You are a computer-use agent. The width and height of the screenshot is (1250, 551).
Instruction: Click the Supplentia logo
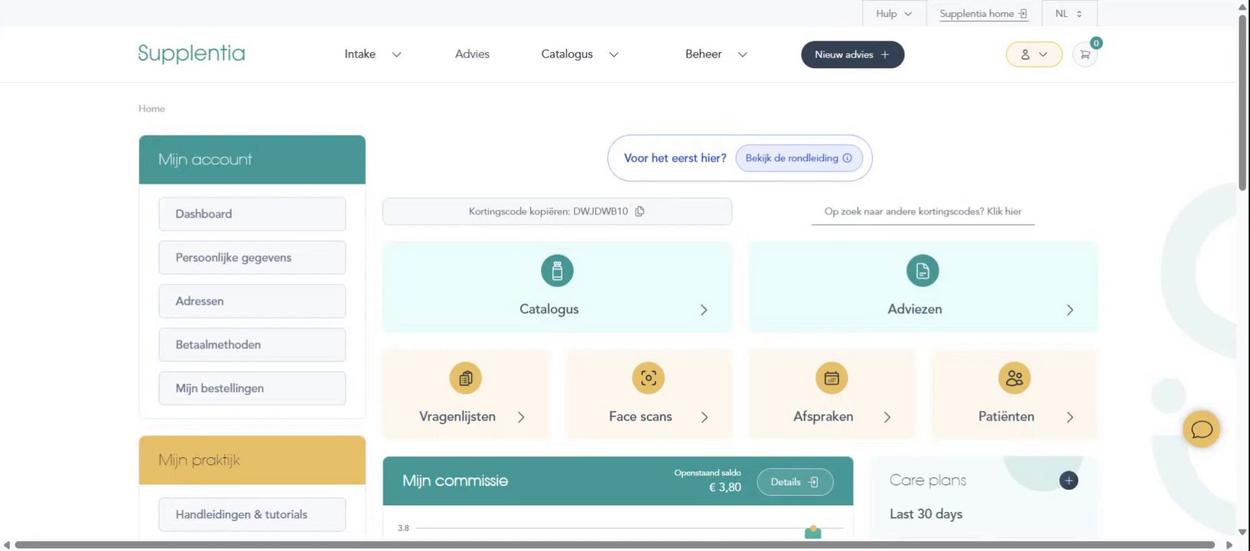tap(191, 54)
